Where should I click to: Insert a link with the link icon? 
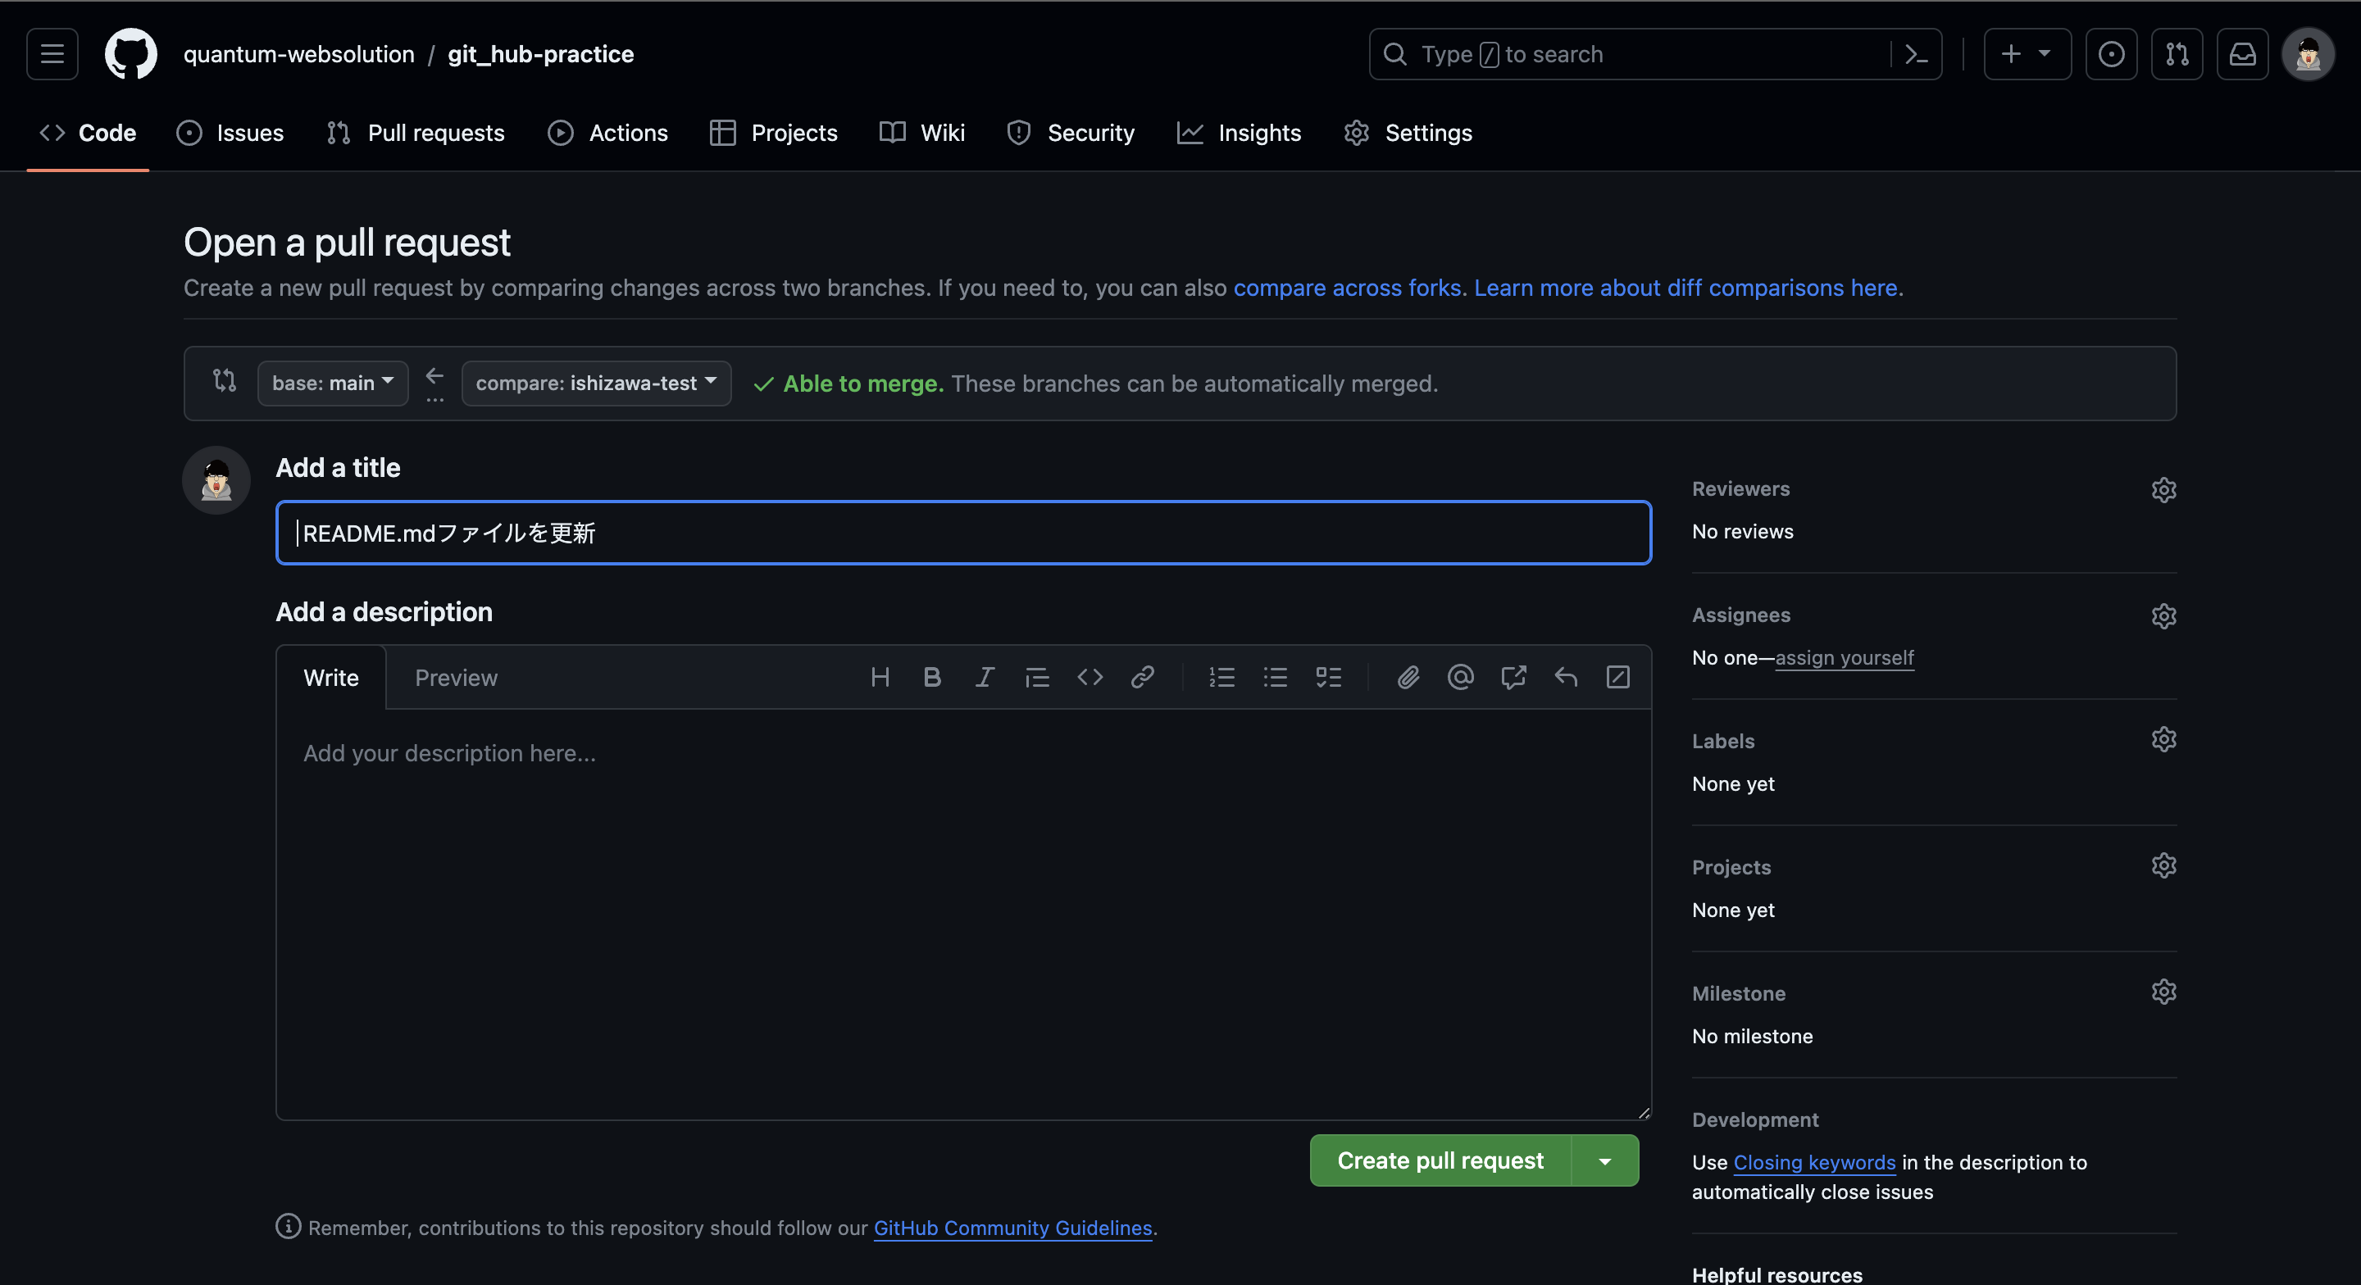pos(1142,677)
